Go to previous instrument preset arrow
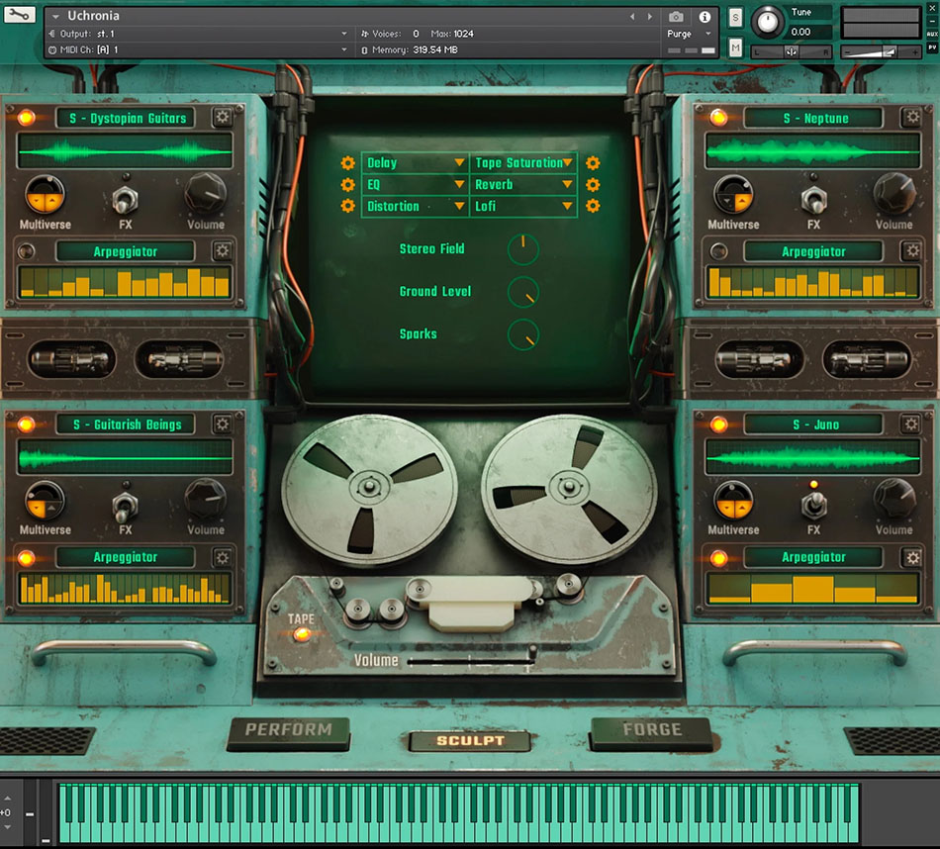 (x=632, y=17)
